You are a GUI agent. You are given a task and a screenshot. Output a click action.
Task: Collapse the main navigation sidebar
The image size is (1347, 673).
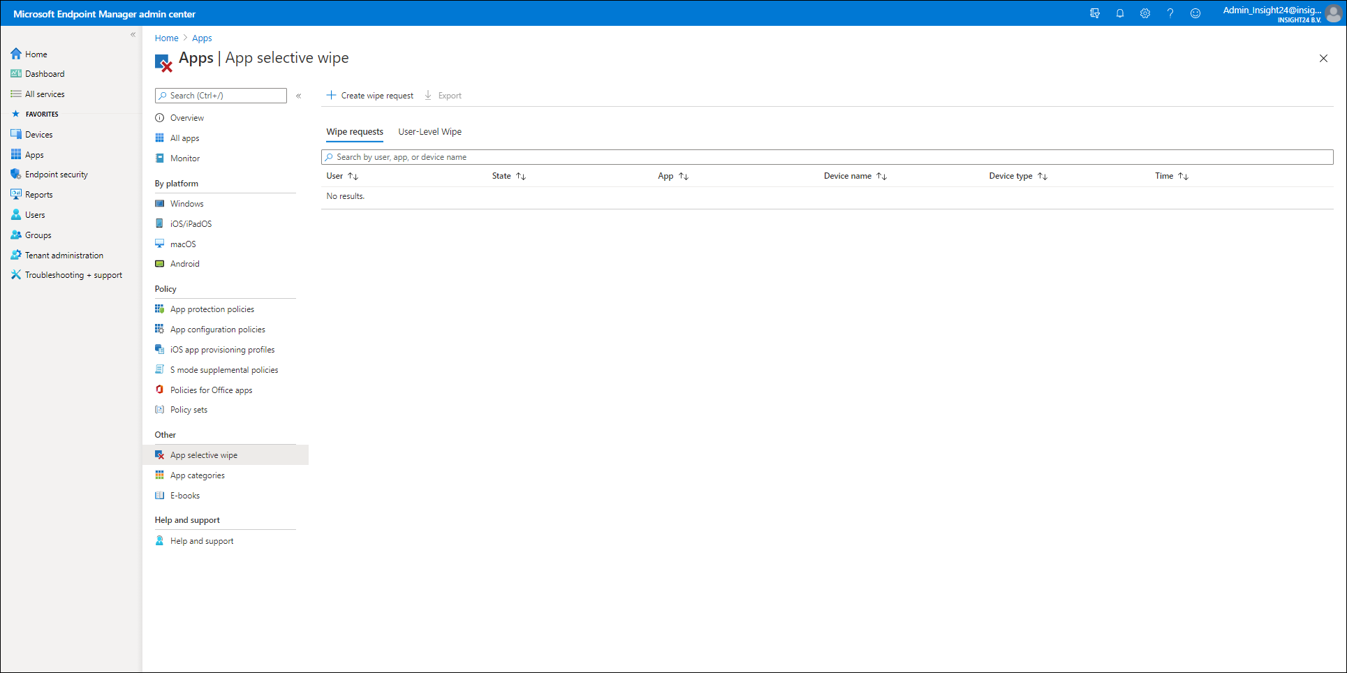(x=133, y=34)
